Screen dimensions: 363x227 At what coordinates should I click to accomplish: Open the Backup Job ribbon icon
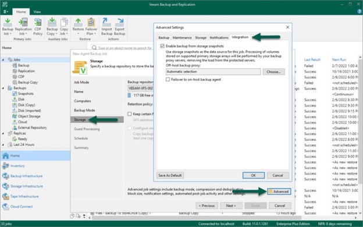click(8, 27)
